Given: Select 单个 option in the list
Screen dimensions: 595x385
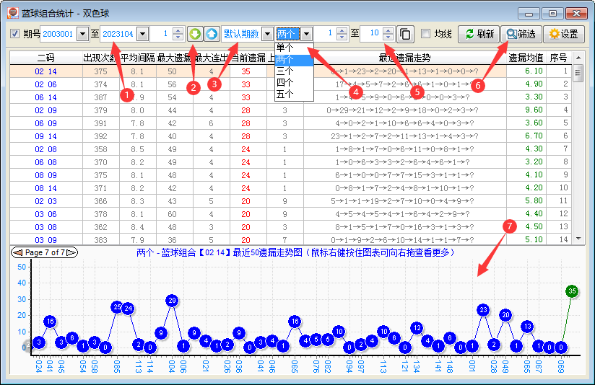Looking at the screenshot, I should [285, 48].
